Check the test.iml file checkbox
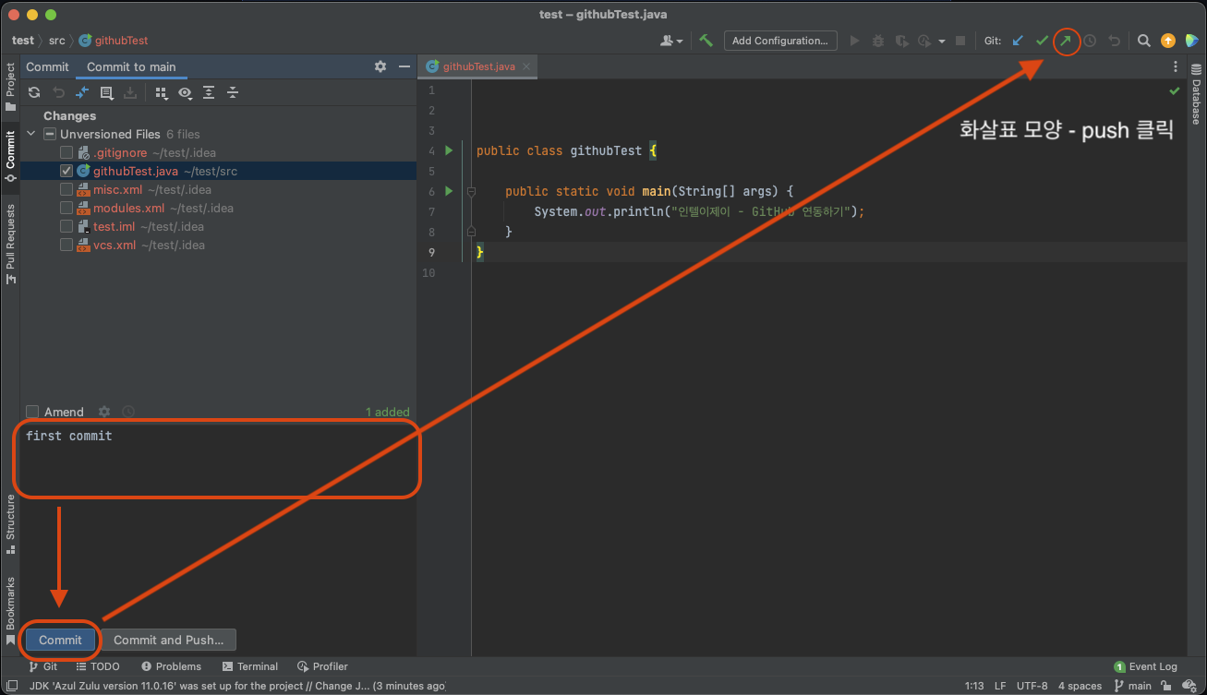 66,226
